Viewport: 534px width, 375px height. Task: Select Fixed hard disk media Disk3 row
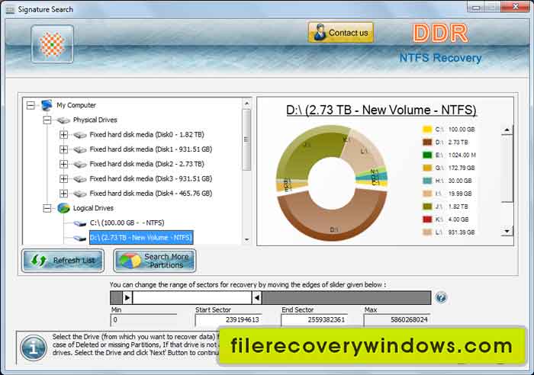pos(151,178)
